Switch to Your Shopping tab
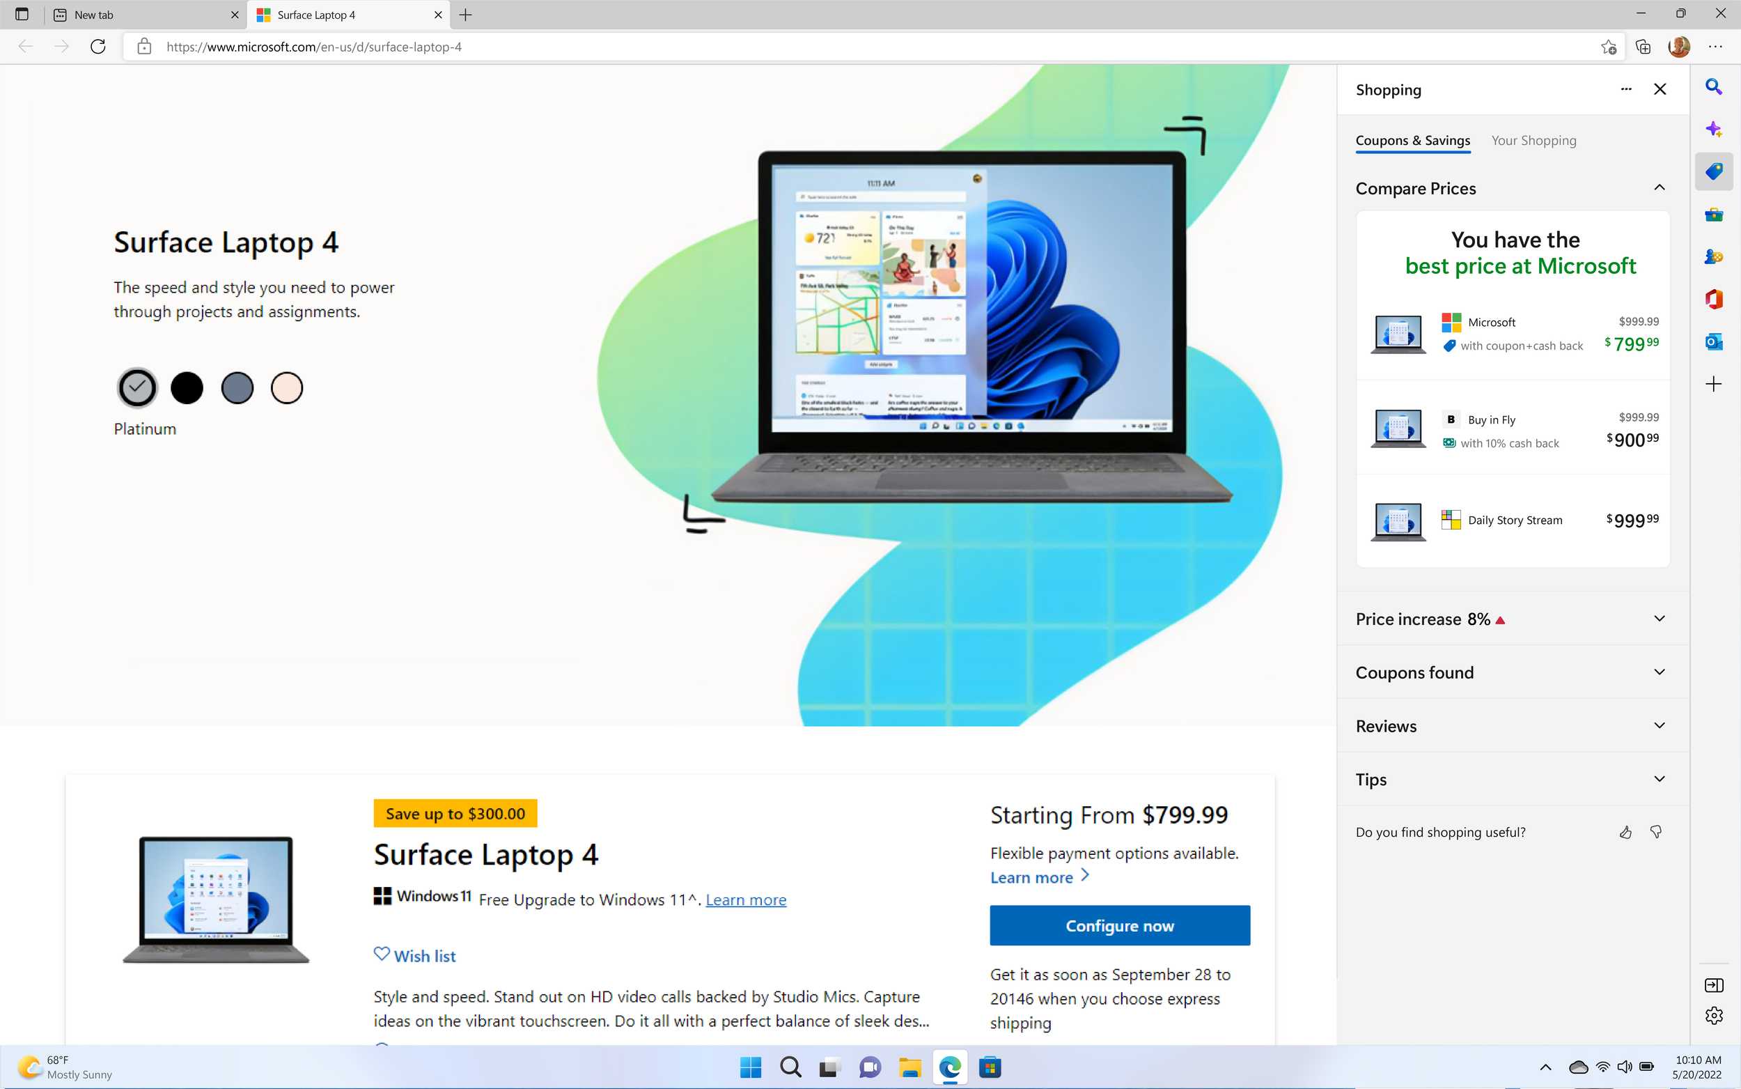The image size is (1741, 1089). click(1533, 141)
